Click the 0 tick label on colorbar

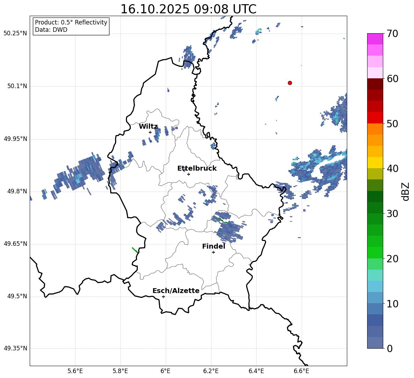390,349
